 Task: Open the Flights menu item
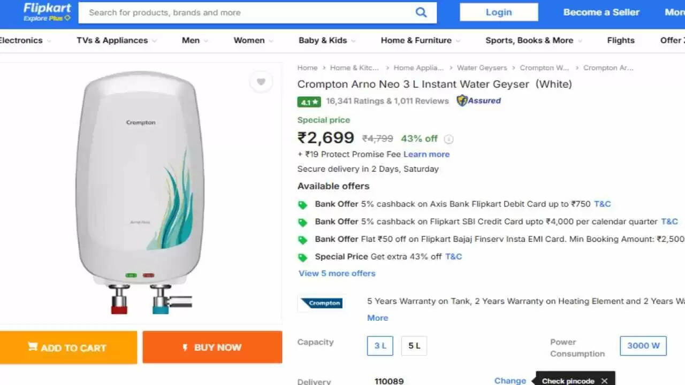coord(621,41)
